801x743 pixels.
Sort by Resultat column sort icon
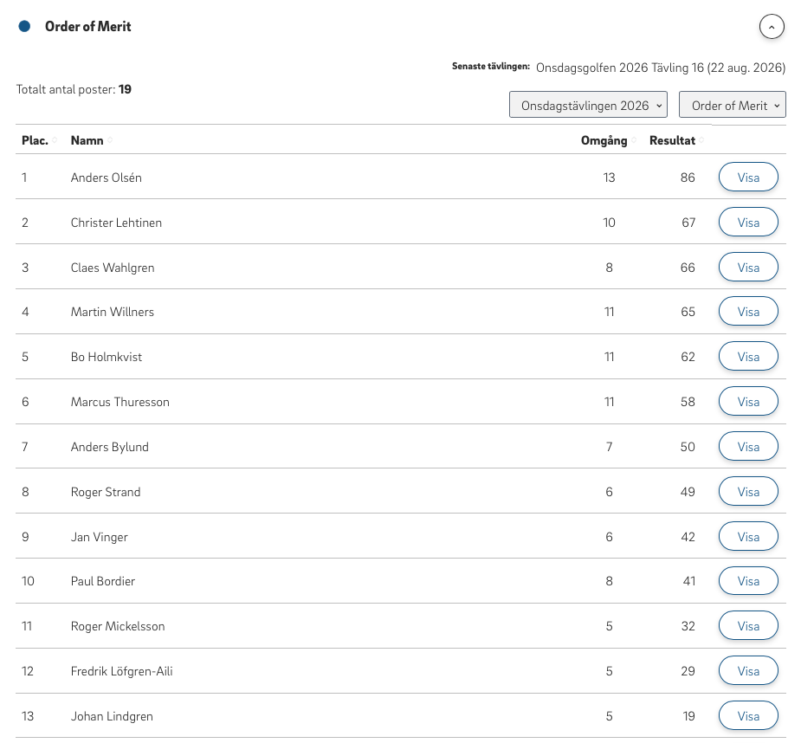tap(701, 140)
